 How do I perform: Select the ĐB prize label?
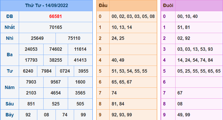[10, 16]
